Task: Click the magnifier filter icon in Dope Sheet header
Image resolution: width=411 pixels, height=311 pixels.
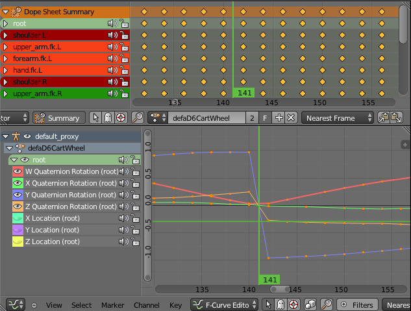Action: pos(138,118)
